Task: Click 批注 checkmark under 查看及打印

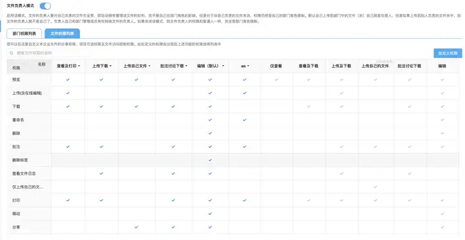Action: click(68, 146)
